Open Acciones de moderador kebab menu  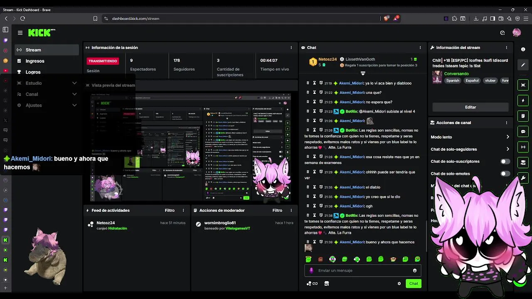click(291, 211)
